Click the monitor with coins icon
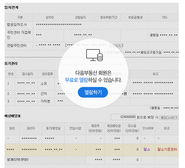185x168 pixels. [94, 55]
